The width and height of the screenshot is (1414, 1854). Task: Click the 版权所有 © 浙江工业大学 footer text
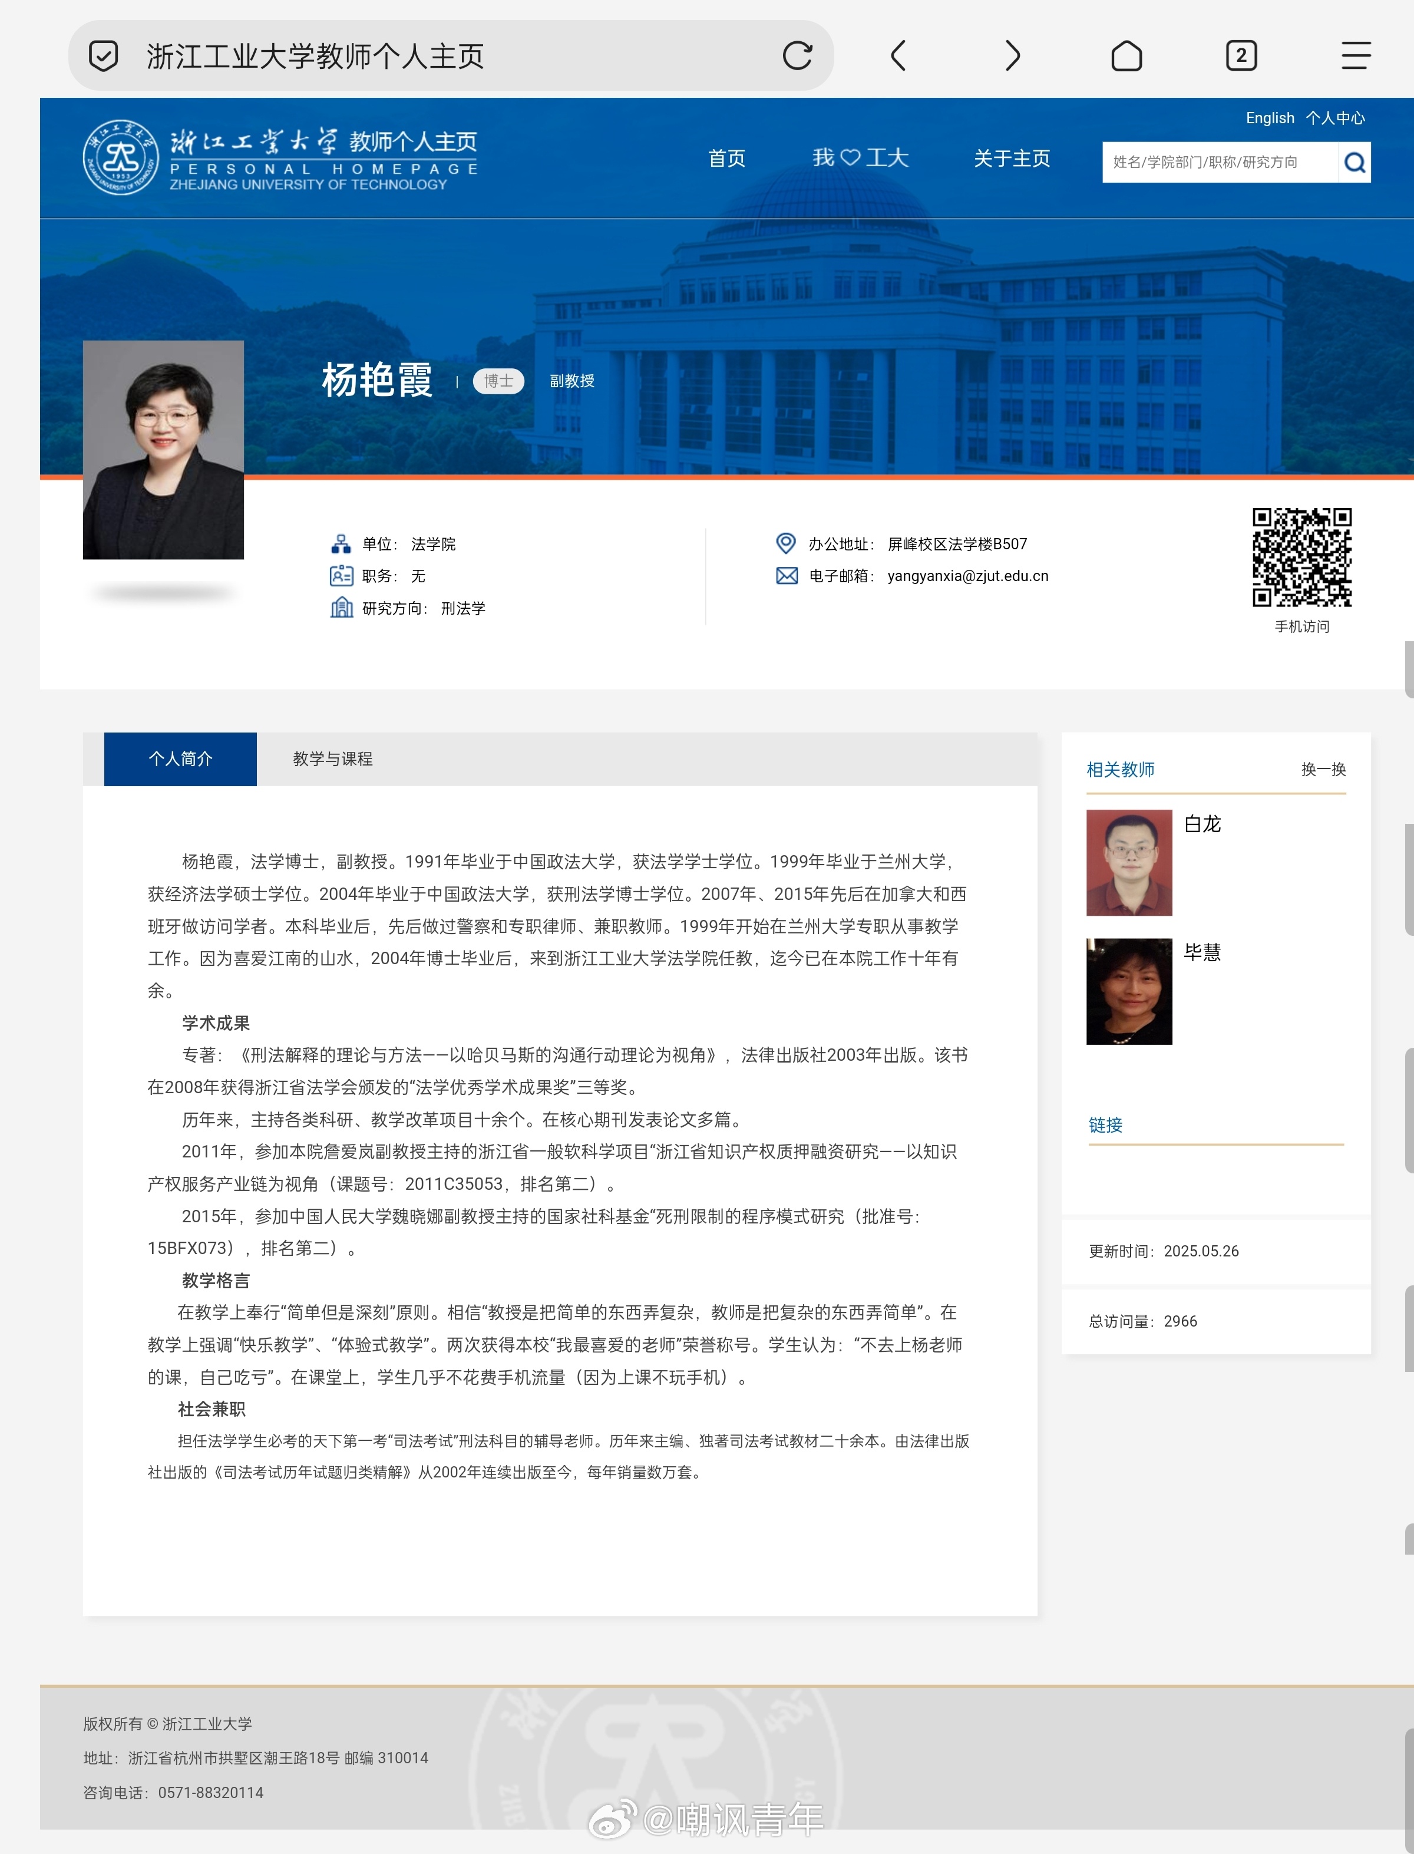click(x=167, y=1724)
